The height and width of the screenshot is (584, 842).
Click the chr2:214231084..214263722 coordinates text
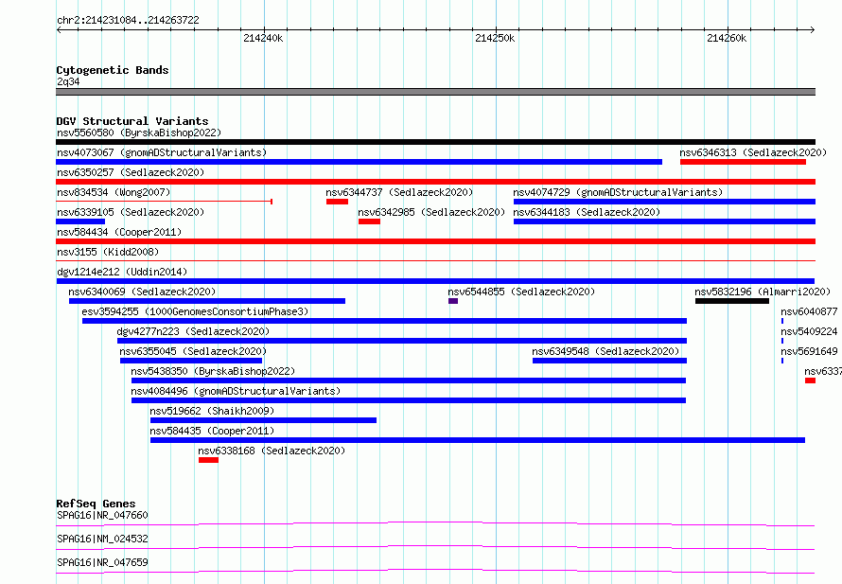pos(128,21)
